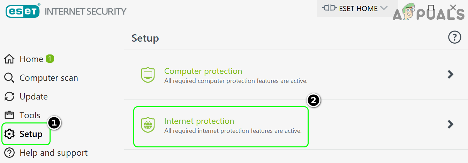Viewport: 468px width, 163px height.
Task: Expand Computer protection with its right chevron
Action: point(451,74)
